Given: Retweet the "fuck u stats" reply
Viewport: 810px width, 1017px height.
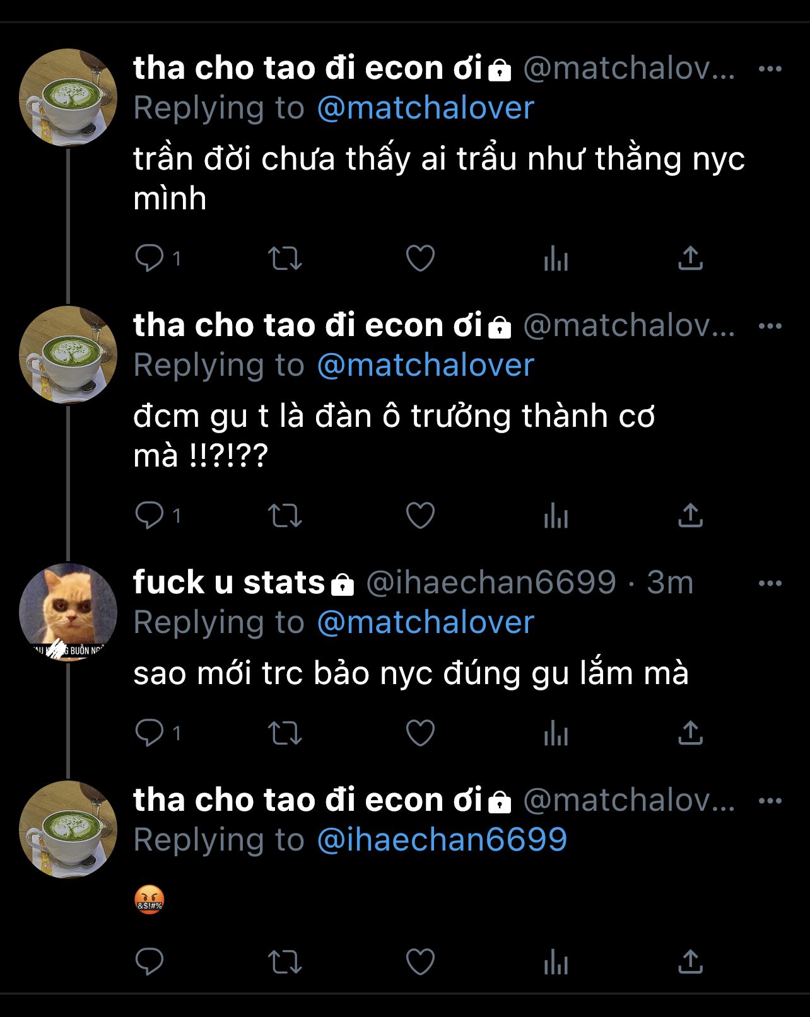Looking at the screenshot, I should pyautogui.click(x=285, y=733).
